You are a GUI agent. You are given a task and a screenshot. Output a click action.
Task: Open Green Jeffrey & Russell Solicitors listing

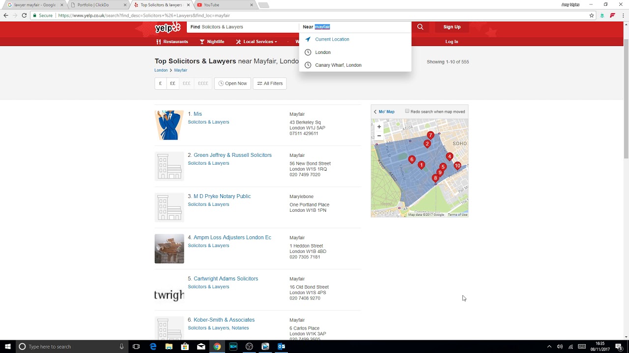[x=232, y=155]
